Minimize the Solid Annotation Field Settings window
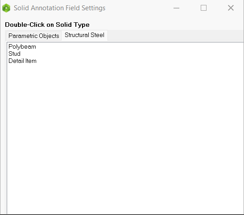The width and height of the screenshot is (244, 215). (176, 8)
